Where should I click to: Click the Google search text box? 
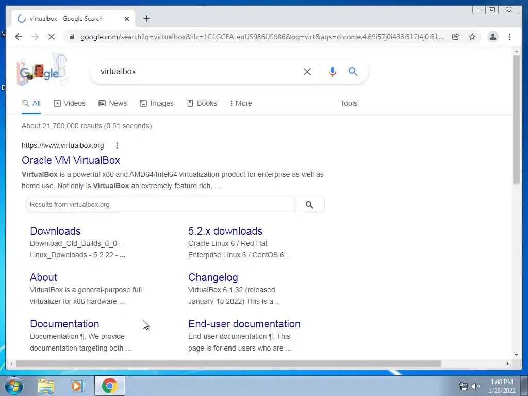[x=199, y=71]
